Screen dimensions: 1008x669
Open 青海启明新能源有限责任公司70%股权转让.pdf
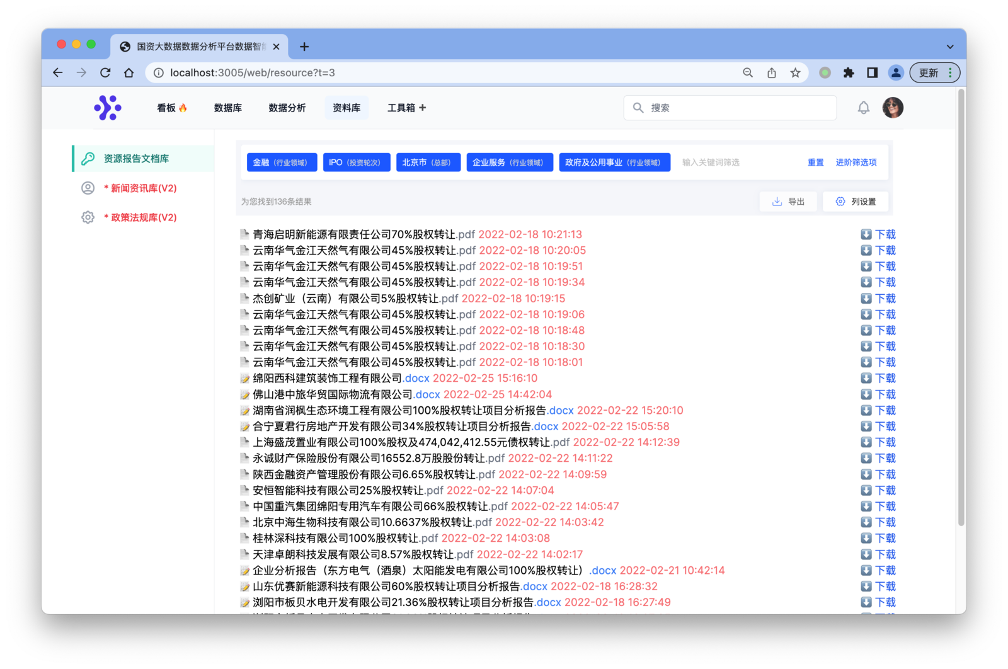point(364,234)
